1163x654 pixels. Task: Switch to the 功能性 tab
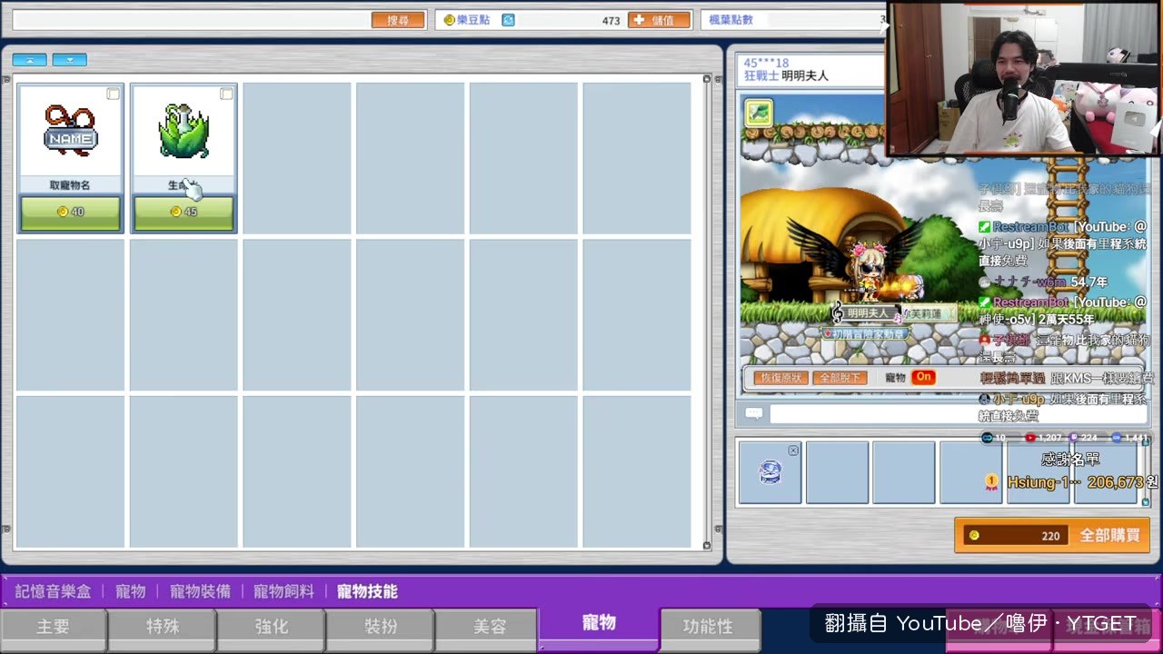[709, 627]
